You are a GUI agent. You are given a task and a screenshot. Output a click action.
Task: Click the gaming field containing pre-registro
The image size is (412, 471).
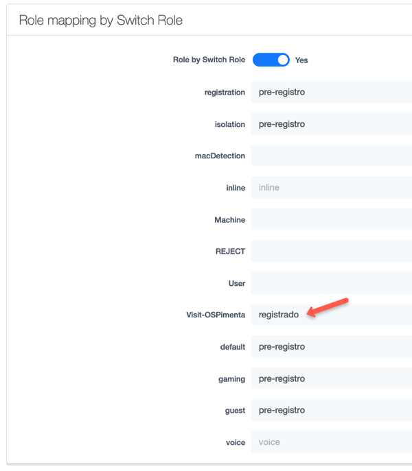[x=331, y=378]
